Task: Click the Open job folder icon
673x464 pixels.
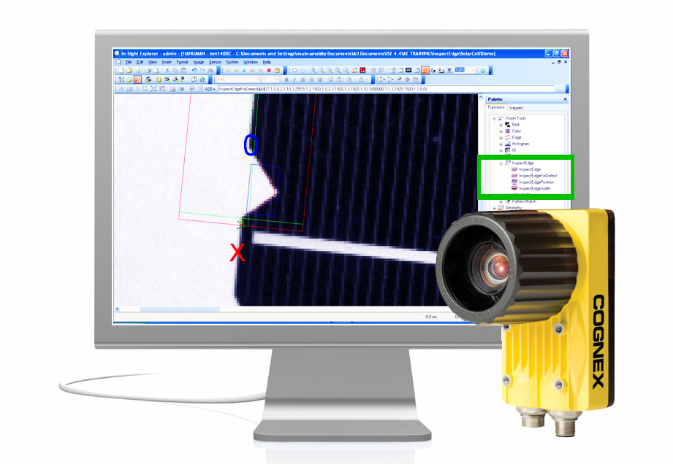Action: (129, 70)
